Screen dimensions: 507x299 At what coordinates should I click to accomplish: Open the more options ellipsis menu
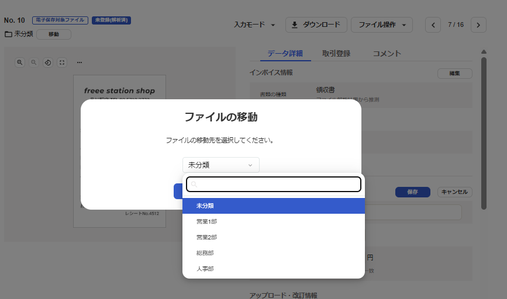coord(79,62)
